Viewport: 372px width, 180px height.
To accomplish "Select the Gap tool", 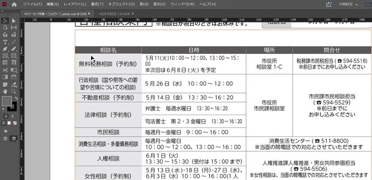I will click(14, 27).
